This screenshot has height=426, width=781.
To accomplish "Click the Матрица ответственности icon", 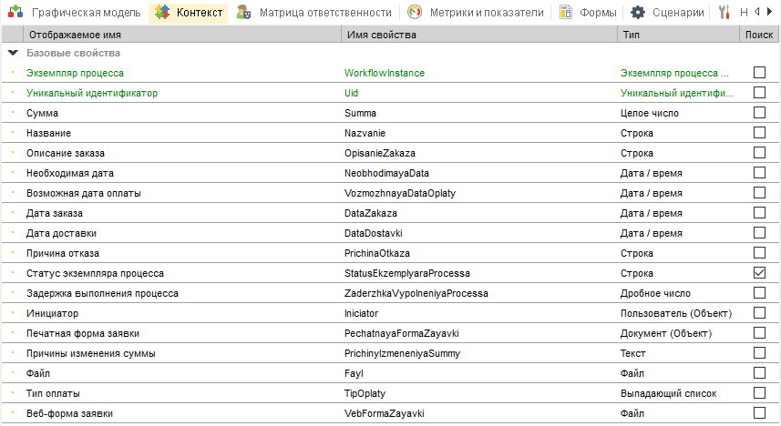I will pyautogui.click(x=243, y=13).
